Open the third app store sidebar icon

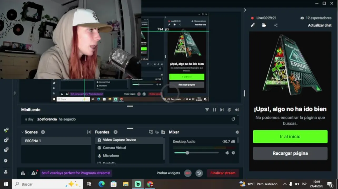point(6,150)
